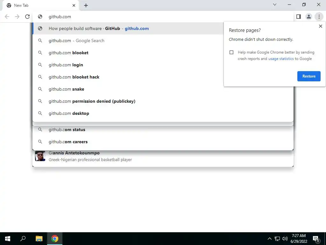Close the New Tab tab
The image size is (326, 245).
74,5
